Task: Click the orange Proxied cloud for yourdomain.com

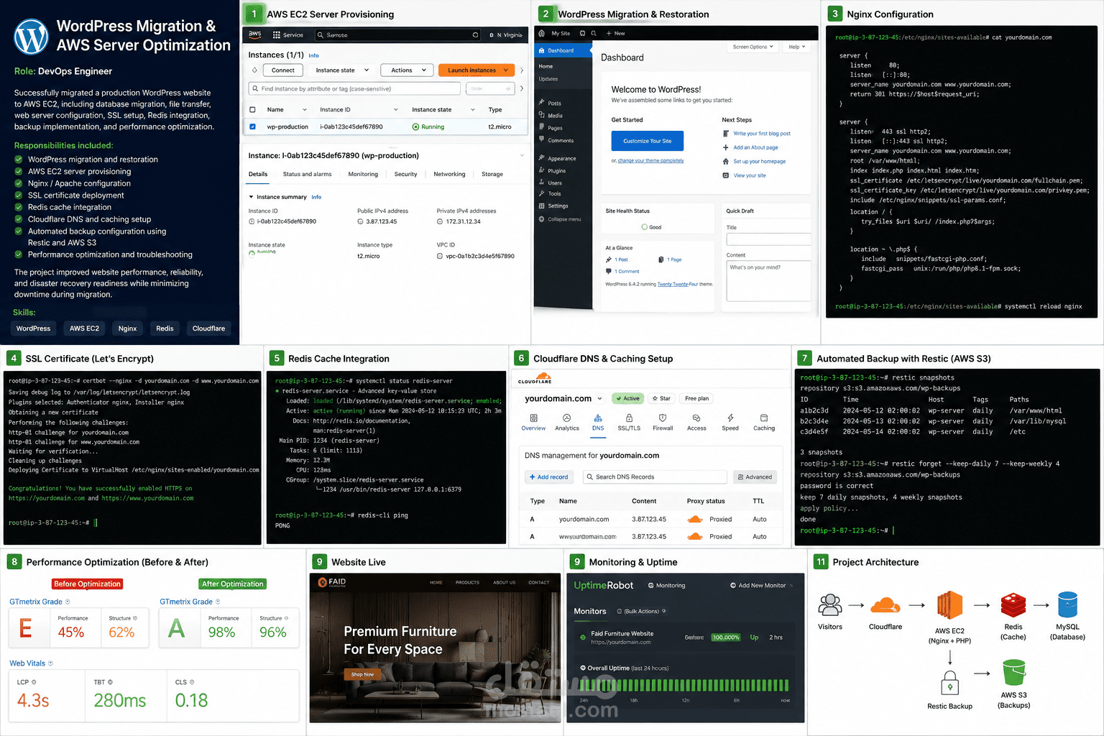Action: [x=695, y=519]
